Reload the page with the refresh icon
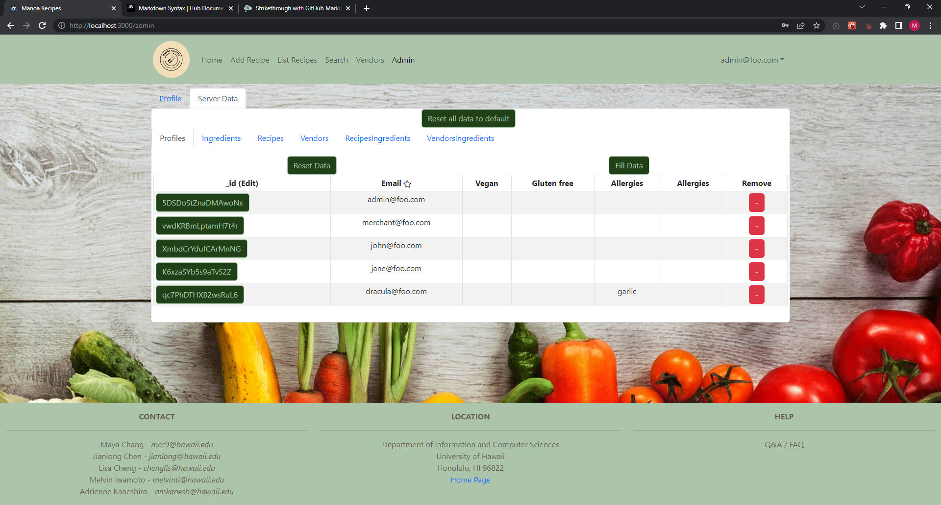This screenshot has height=505, width=941. pyautogui.click(x=42, y=25)
